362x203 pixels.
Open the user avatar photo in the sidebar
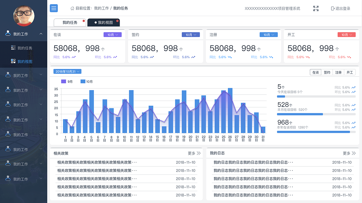click(24, 16)
